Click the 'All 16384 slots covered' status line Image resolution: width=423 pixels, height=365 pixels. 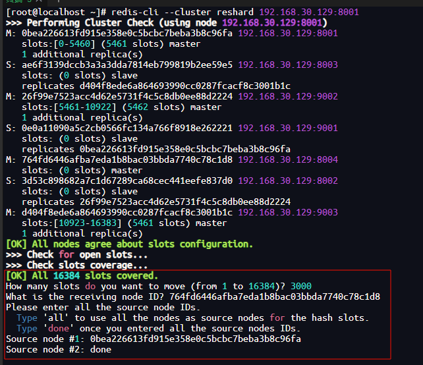pyautogui.click(x=82, y=275)
